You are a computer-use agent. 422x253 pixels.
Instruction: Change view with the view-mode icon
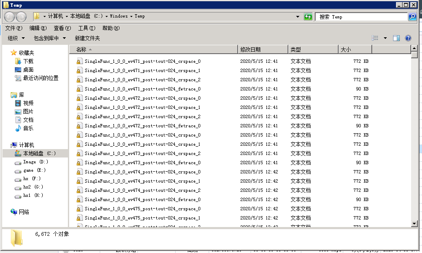tap(375, 38)
